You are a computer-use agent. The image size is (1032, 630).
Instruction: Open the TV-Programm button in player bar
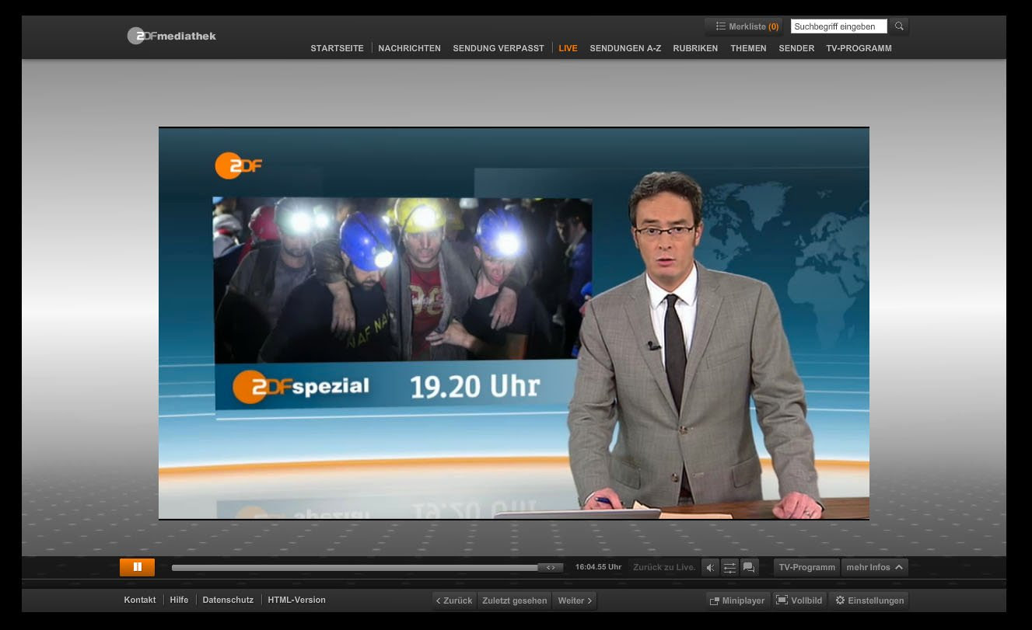[x=806, y=568]
